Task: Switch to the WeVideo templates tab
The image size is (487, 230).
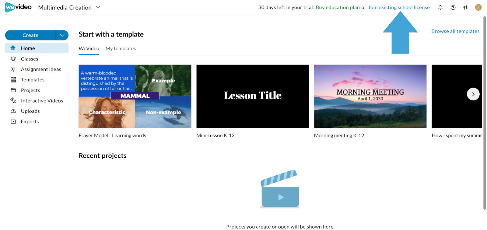Action: [89, 49]
